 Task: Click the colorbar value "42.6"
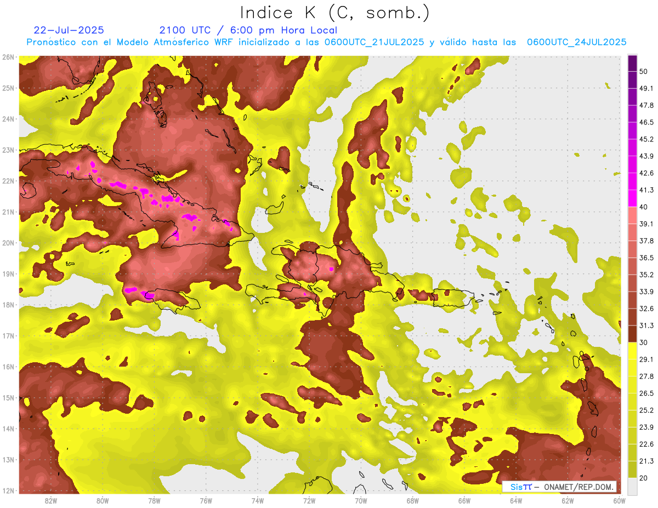(x=646, y=173)
